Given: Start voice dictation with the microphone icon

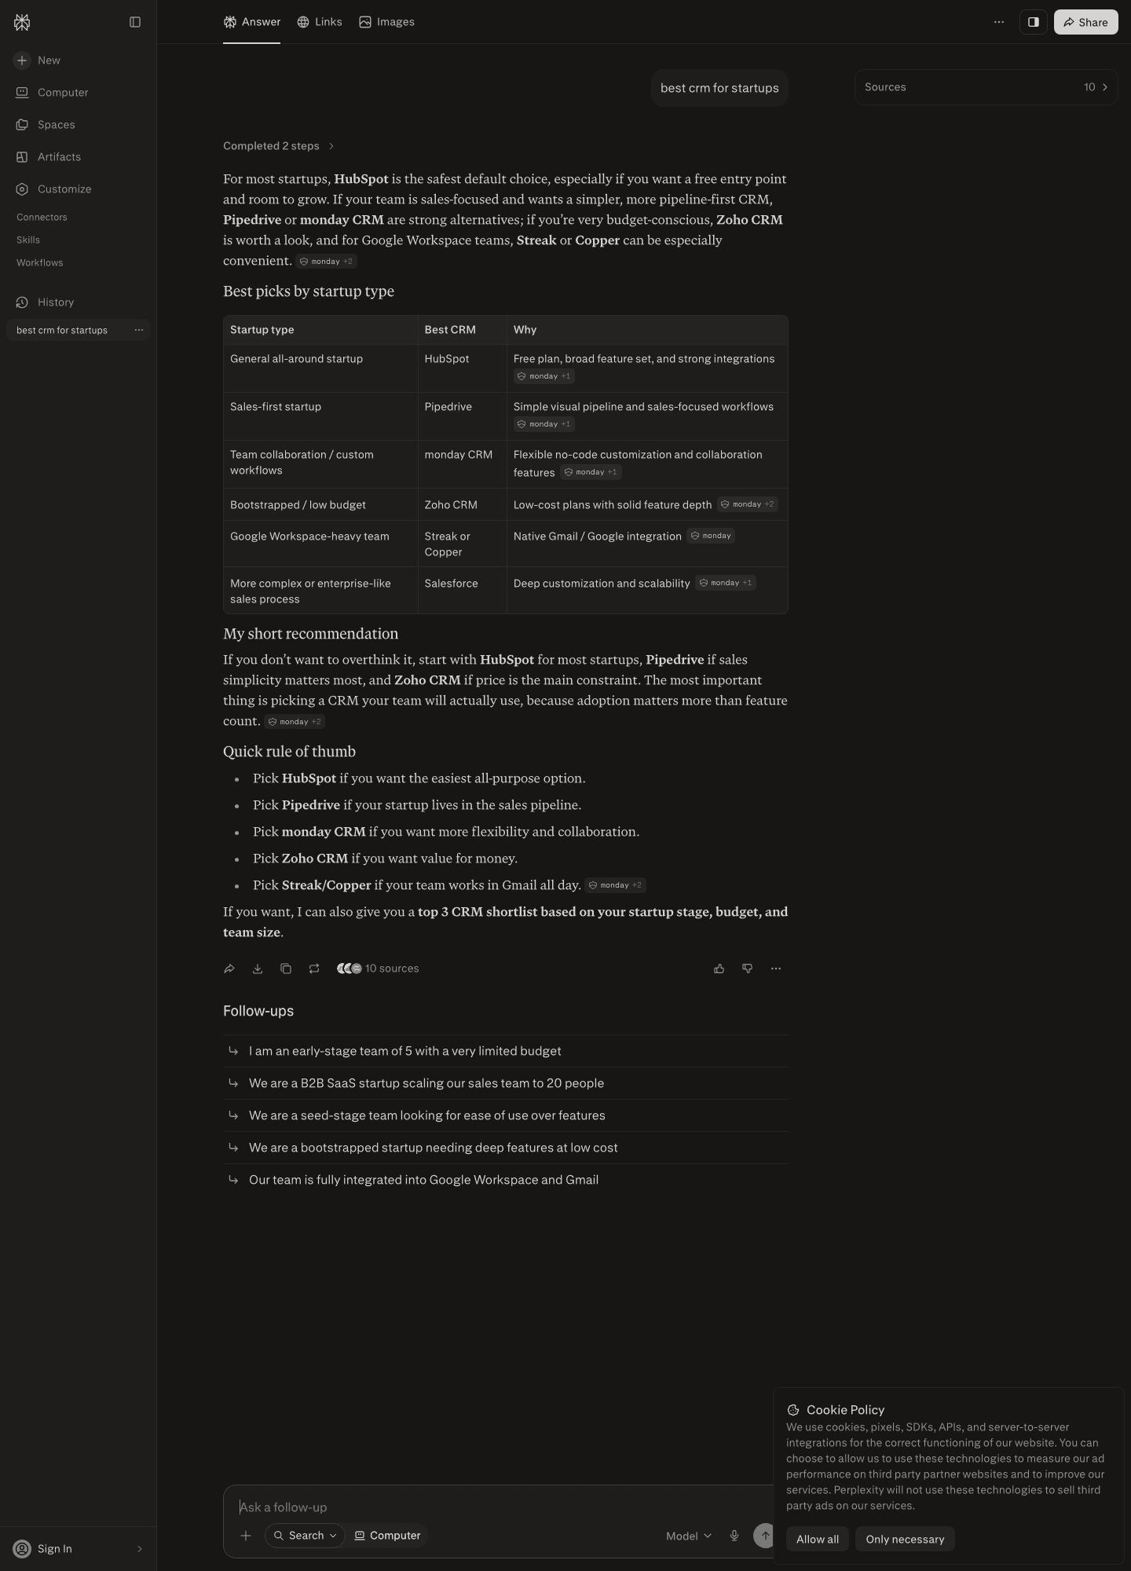Looking at the screenshot, I should click(x=734, y=1536).
